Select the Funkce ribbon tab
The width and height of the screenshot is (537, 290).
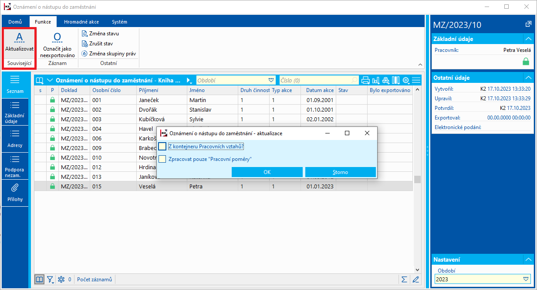(43, 21)
